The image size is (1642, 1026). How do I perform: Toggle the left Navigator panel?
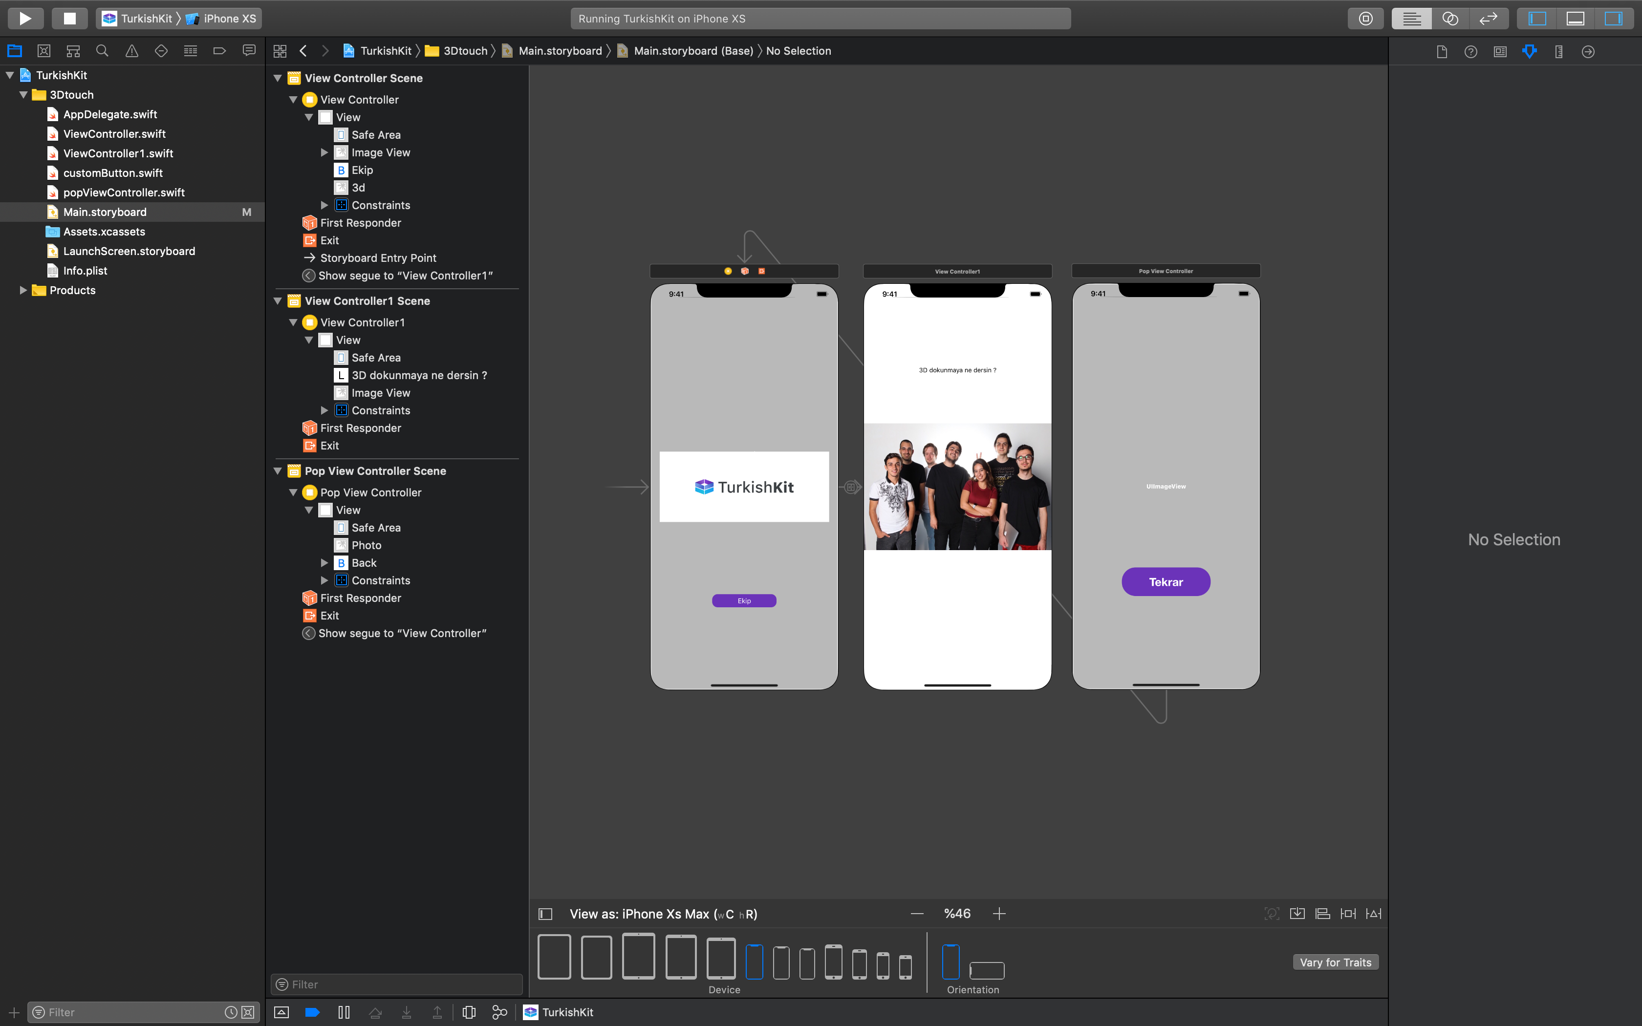(x=1537, y=19)
